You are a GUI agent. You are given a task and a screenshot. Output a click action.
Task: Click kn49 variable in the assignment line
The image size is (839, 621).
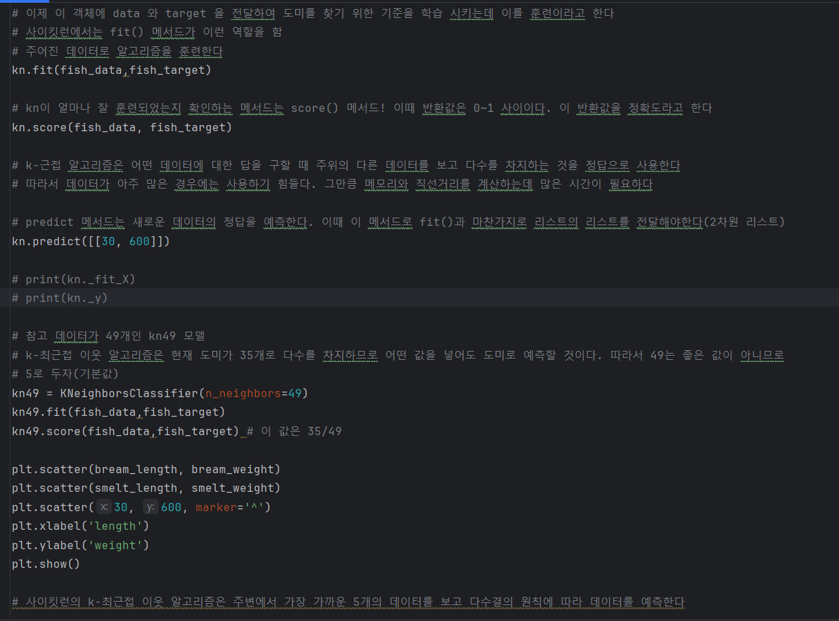25,393
